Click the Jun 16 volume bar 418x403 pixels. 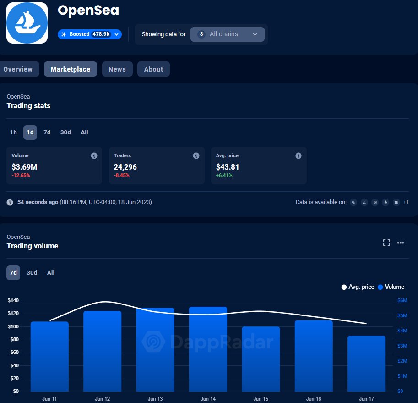click(x=314, y=356)
